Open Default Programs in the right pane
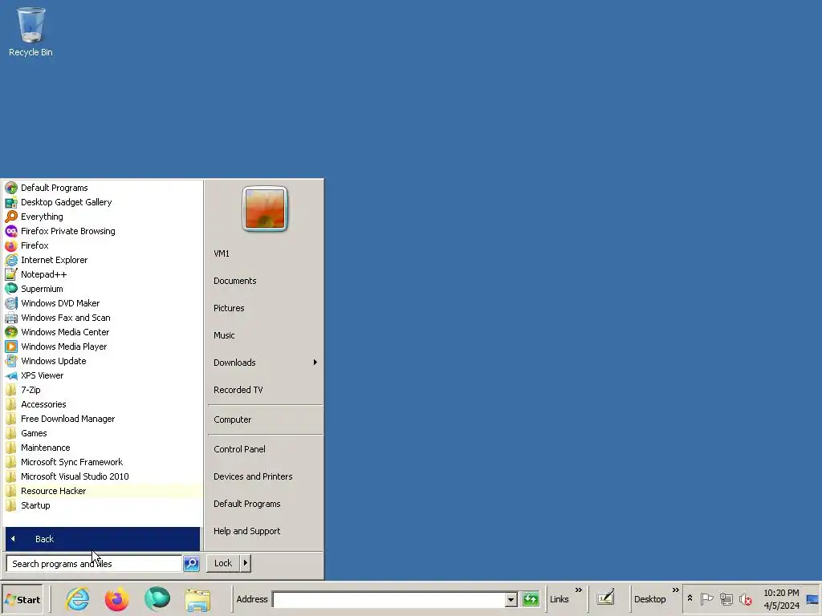This screenshot has height=616, width=822. tap(265, 504)
